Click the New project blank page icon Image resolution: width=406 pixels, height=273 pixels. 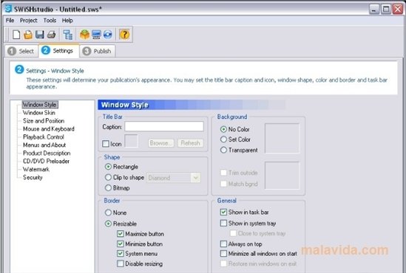(16, 35)
